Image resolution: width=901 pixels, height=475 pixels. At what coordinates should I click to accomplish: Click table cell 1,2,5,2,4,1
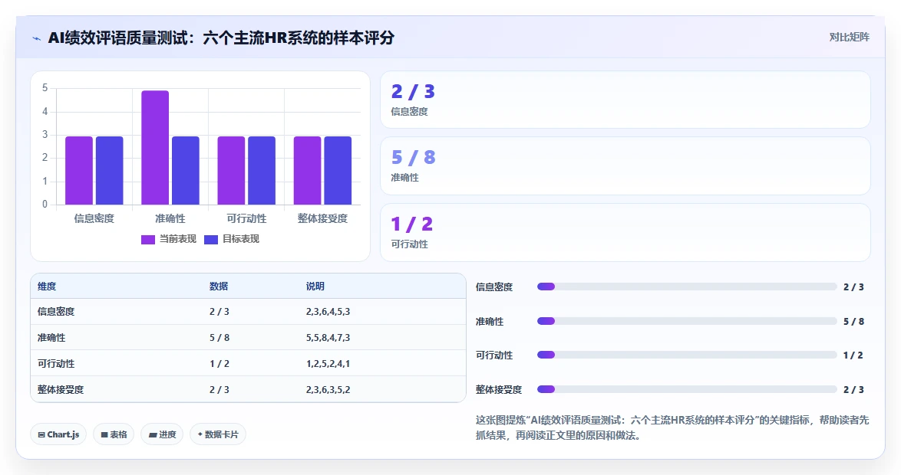(x=328, y=363)
